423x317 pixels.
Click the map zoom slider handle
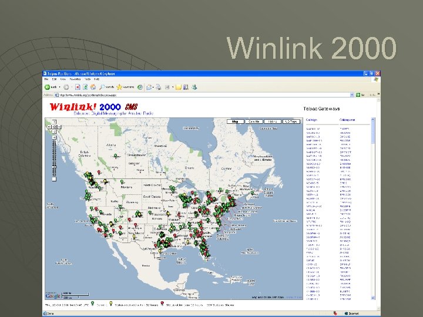(54, 167)
